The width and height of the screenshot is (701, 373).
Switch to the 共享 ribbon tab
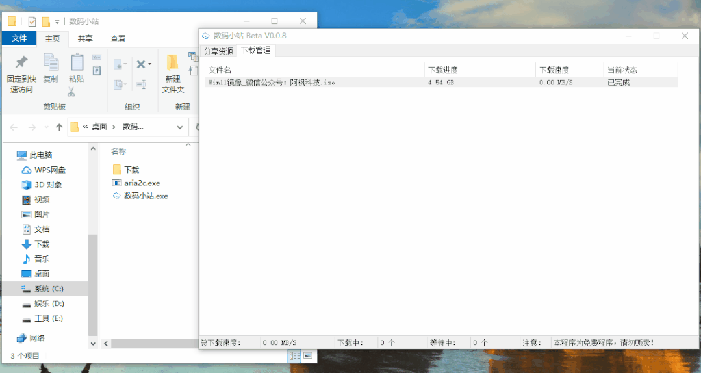(85, 39)
